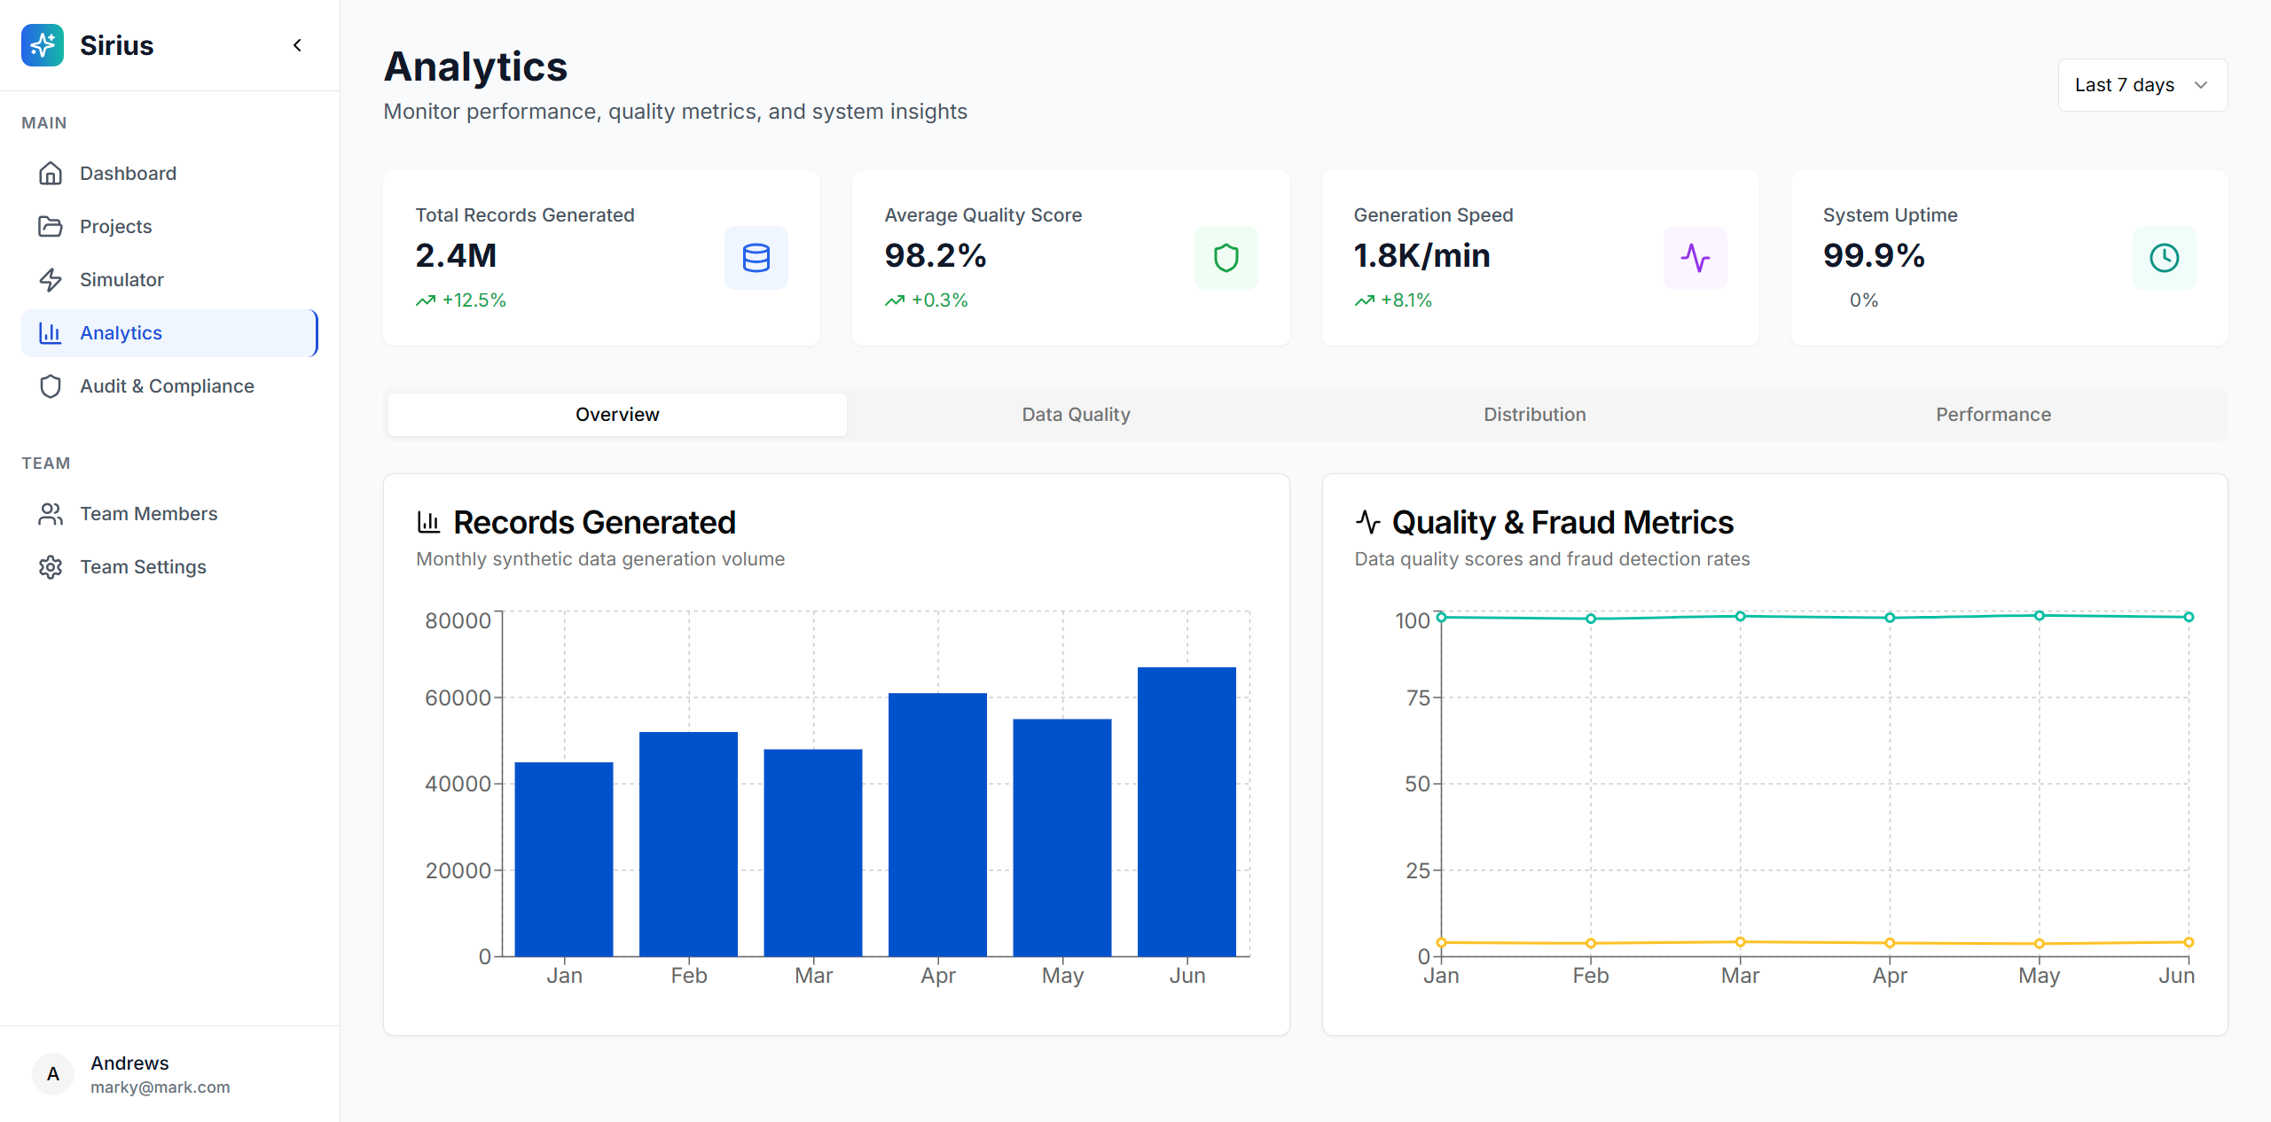This screenshot has height=1122, width=2271.
Task: Click pulse icon on Generation Speed card
Action: 1695,258
